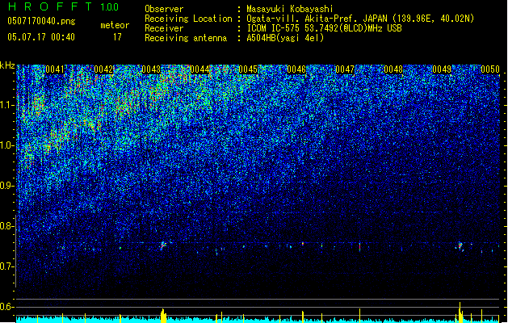Click the HROFFT title text
Viewport: 508px width, 323px height.
pyautogui.click(x=50, y=6)
